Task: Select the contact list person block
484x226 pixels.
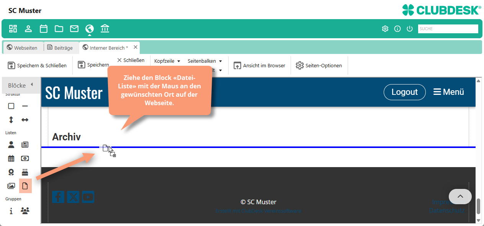Action: coord(11,145)
